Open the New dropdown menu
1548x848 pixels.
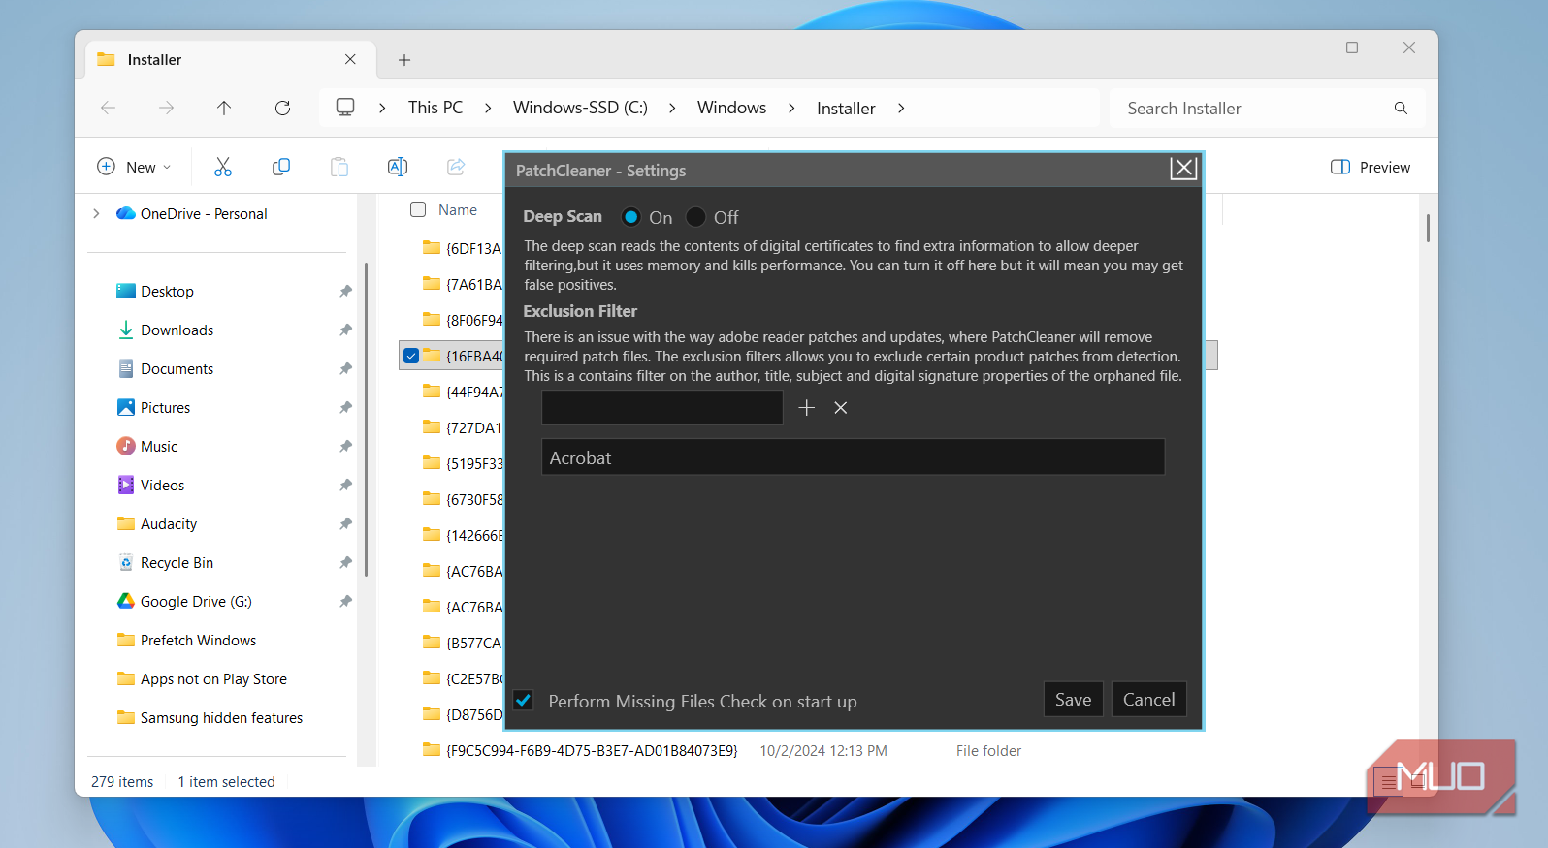(x=135, y=167)
